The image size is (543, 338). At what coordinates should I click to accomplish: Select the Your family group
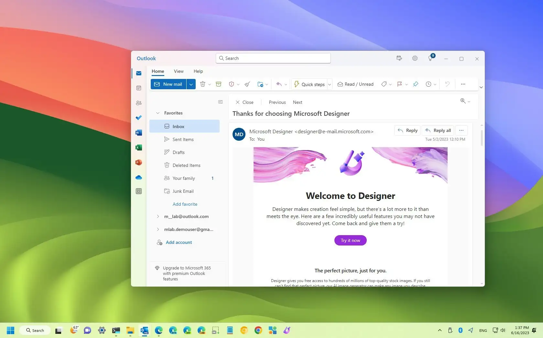(x=184, y=178)
